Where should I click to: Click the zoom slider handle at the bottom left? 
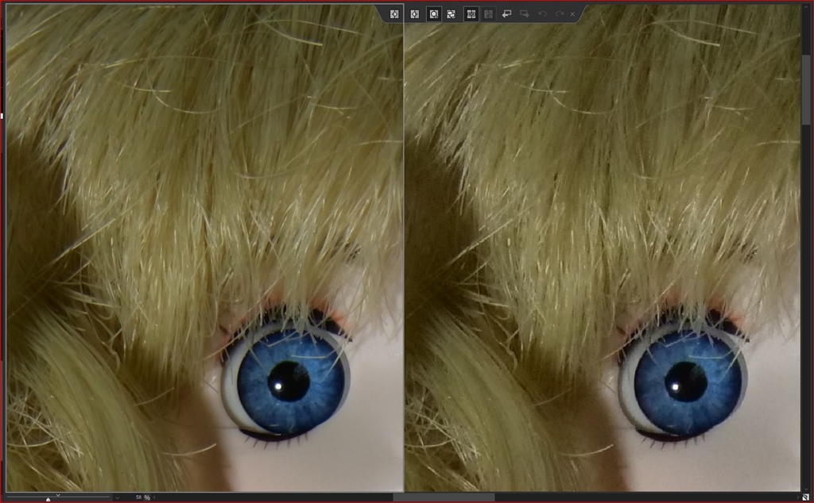pos(48,499)
